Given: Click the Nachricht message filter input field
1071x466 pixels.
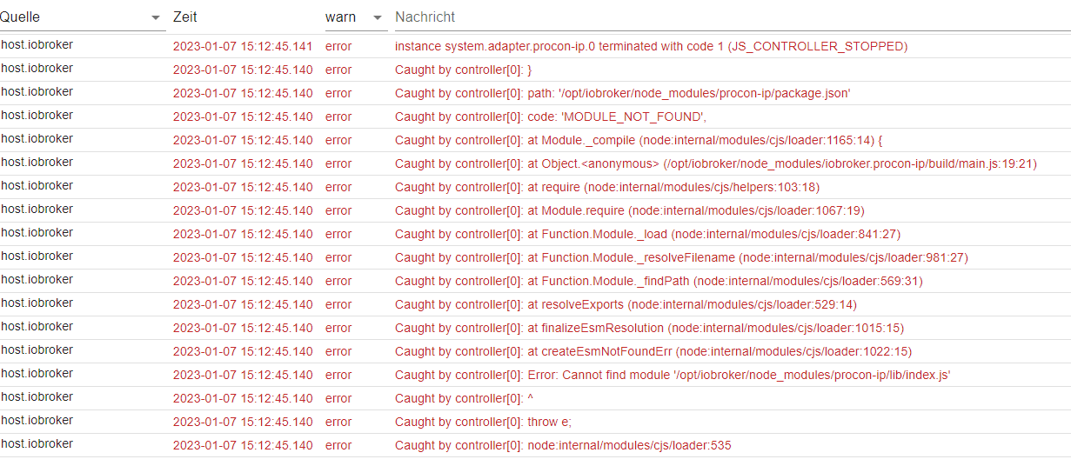Looking at the screenshot, I should 733,17.
